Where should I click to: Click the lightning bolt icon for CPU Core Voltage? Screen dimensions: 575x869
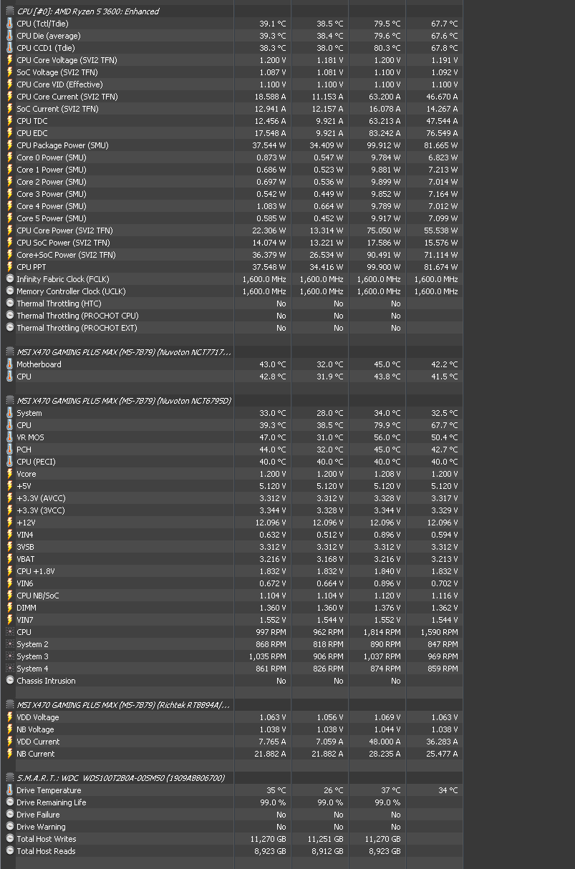click(x=10, y=60)
